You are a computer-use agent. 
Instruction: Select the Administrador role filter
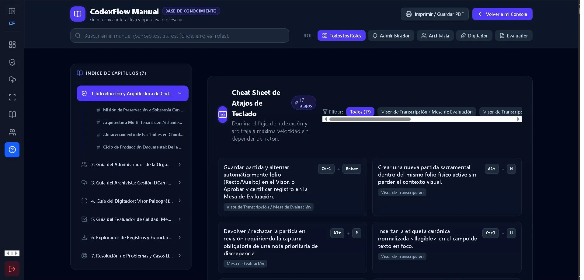[391, 36]
